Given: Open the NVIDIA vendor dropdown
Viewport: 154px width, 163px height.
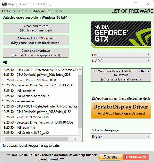Looking at the screenshot, I should [x=121, y=61].
